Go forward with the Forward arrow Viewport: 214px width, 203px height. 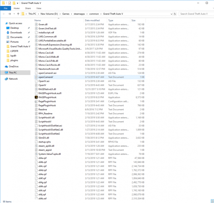[x=10, y=14]
